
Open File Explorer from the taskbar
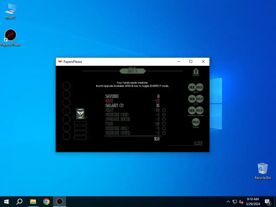pyautogui.click(x=33, y=202)
